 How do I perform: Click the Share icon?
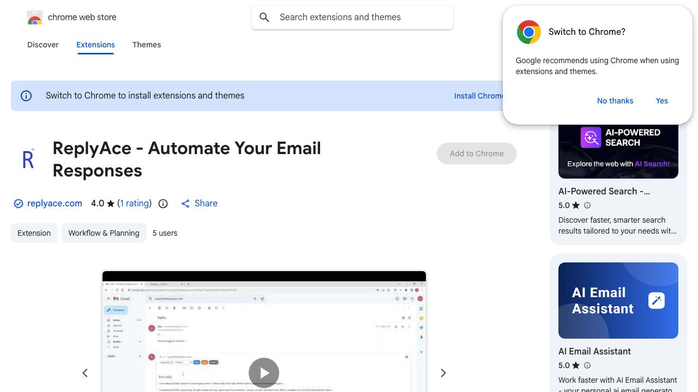pos(185,204)
